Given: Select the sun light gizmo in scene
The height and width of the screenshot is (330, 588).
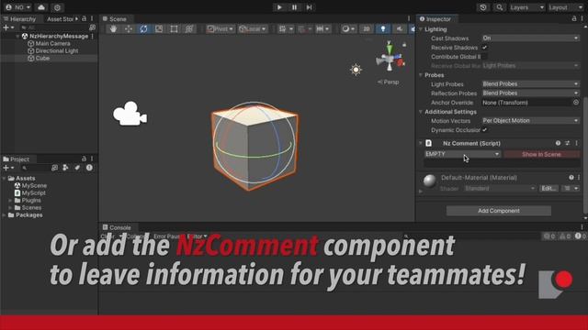Looking at the screenshot, I should (356, 70).
